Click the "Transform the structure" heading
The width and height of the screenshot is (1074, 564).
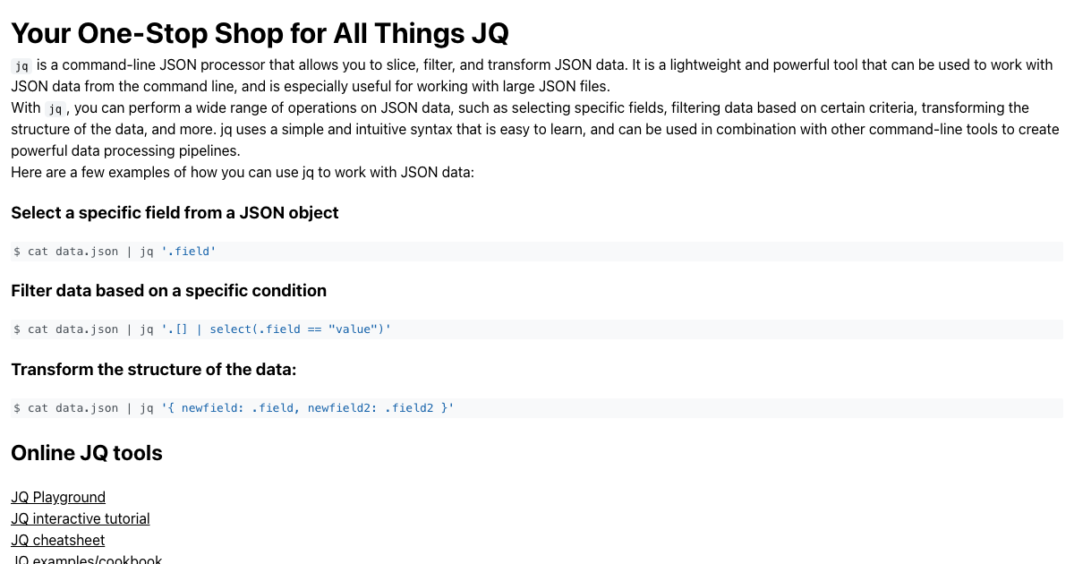pos(153,370)
